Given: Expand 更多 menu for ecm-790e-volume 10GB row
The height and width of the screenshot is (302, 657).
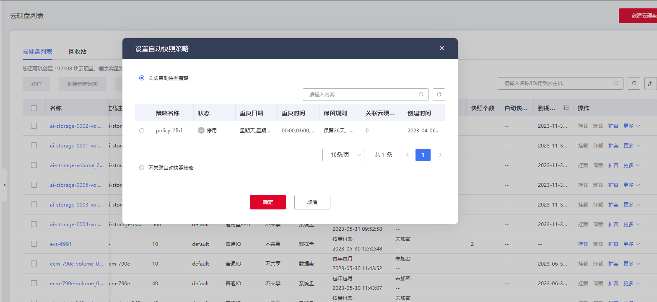Looking at the screenshot, I should click(x=632, y=263).
